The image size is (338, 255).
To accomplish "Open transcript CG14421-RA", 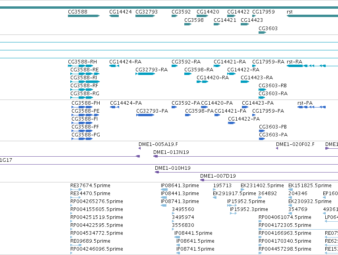I will (x=230, y=62).
